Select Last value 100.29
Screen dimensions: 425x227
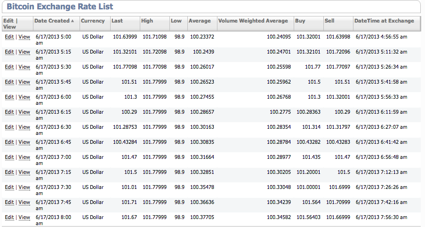tap(129, 112)
